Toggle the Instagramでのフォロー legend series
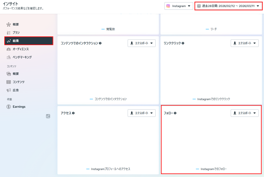The width and height of the screenshot is (264, 177). (x=211, y=169)
